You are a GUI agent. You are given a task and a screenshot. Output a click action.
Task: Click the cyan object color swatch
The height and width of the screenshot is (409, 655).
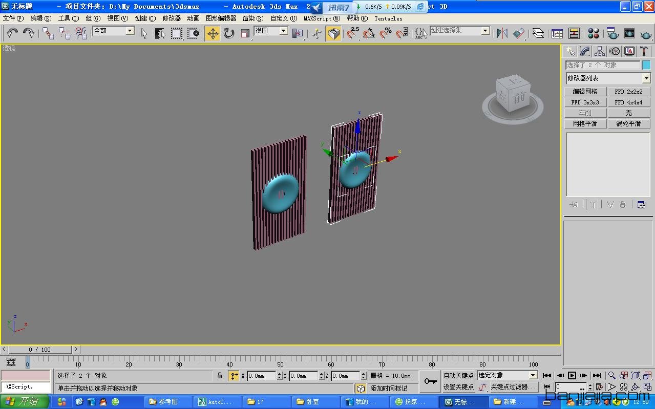coord(646,65)
